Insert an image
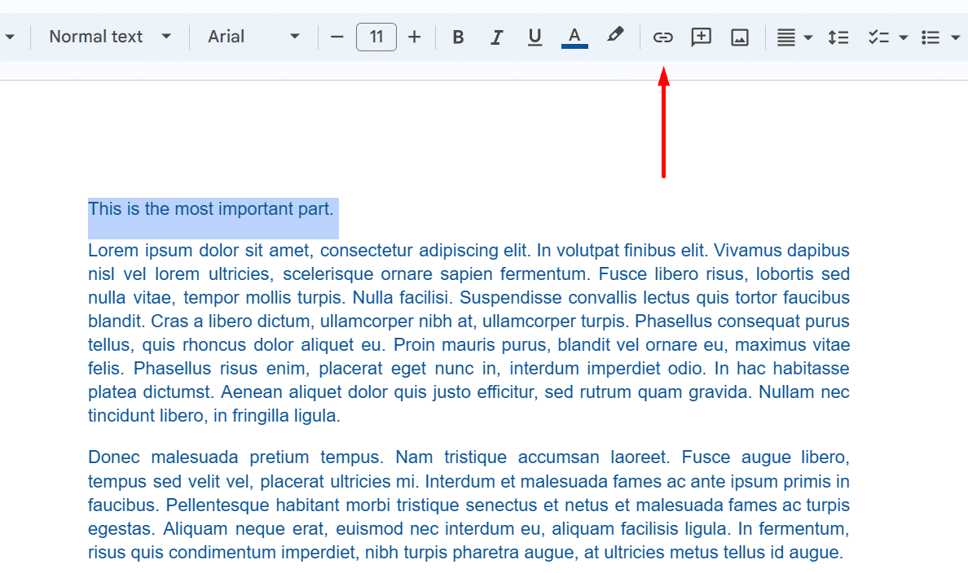 click(740, 37)
